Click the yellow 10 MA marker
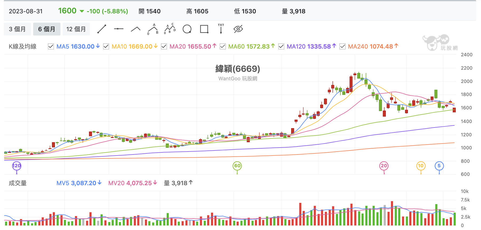The image size is (481, 230). click(x=421, y=166)
